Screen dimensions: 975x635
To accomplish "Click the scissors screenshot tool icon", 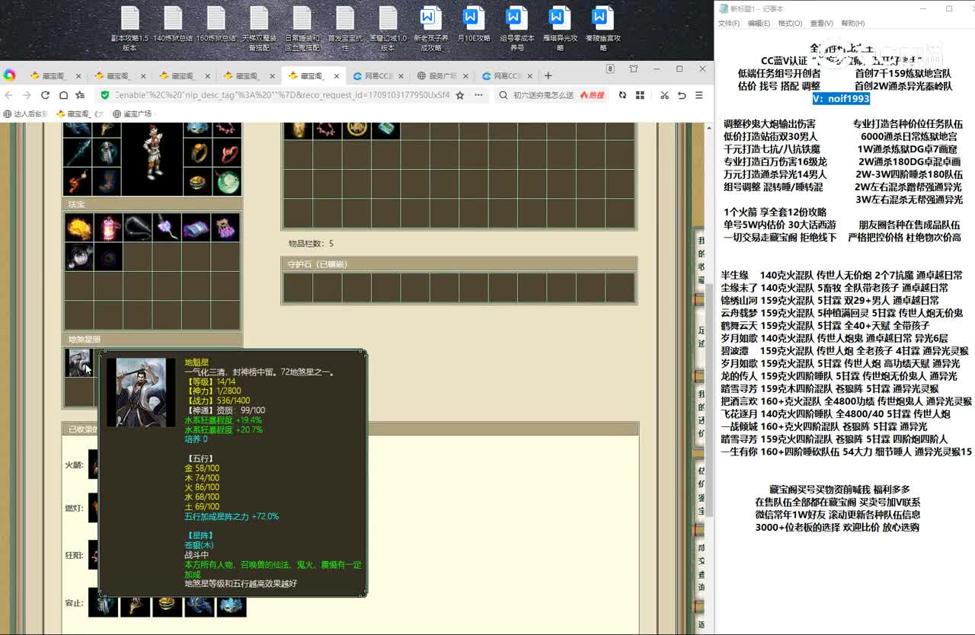I will (664, 95).
